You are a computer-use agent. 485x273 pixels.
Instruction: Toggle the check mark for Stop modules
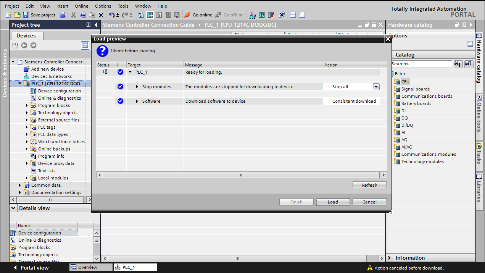click(121, 87)
